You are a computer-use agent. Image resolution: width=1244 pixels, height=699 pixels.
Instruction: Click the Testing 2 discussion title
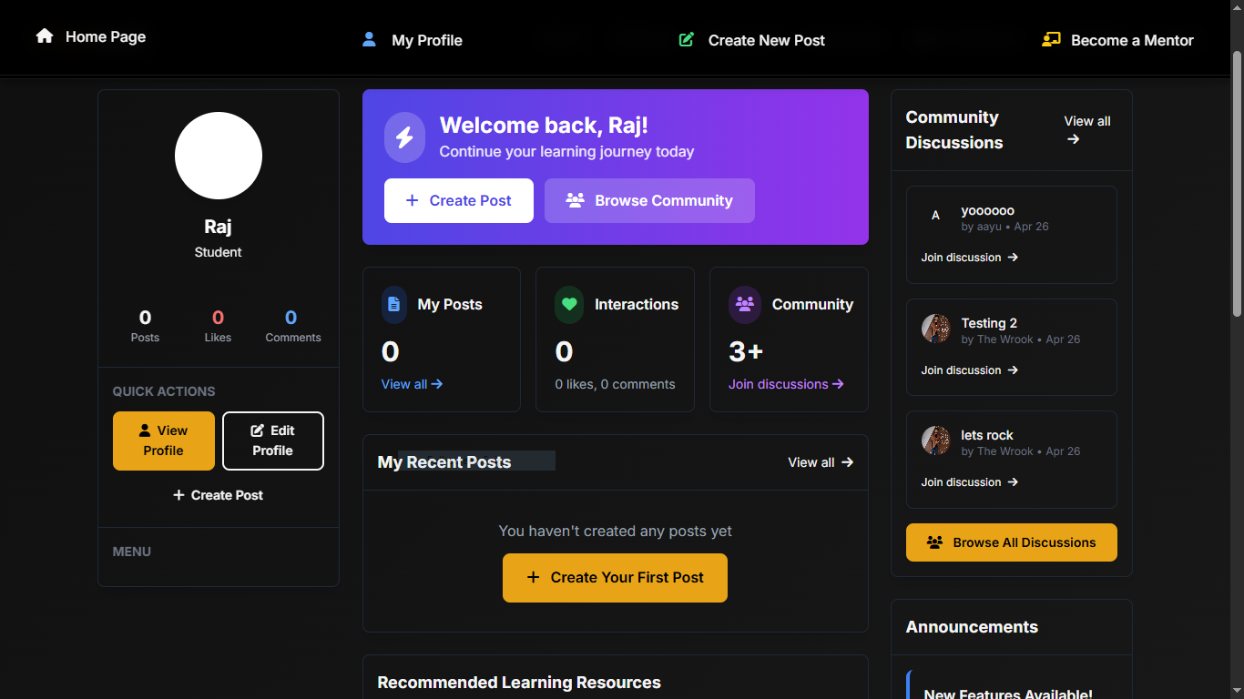[989, 323]
